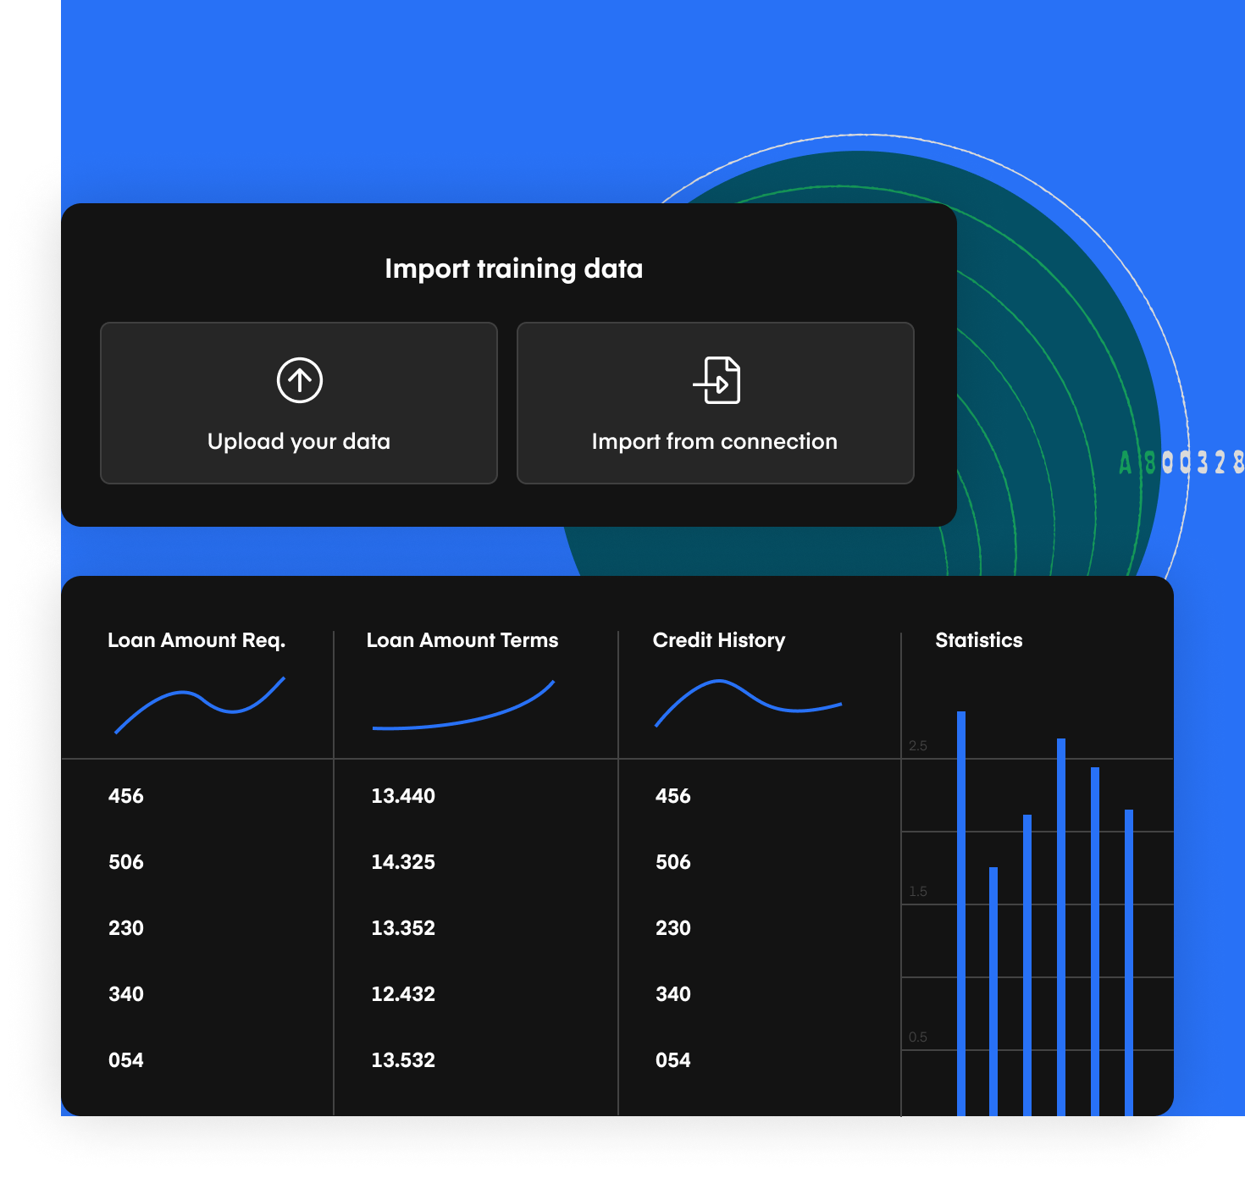Select the Statistics column header
This screenshot has height=1178, width=1245.
[x=979, y=641]
